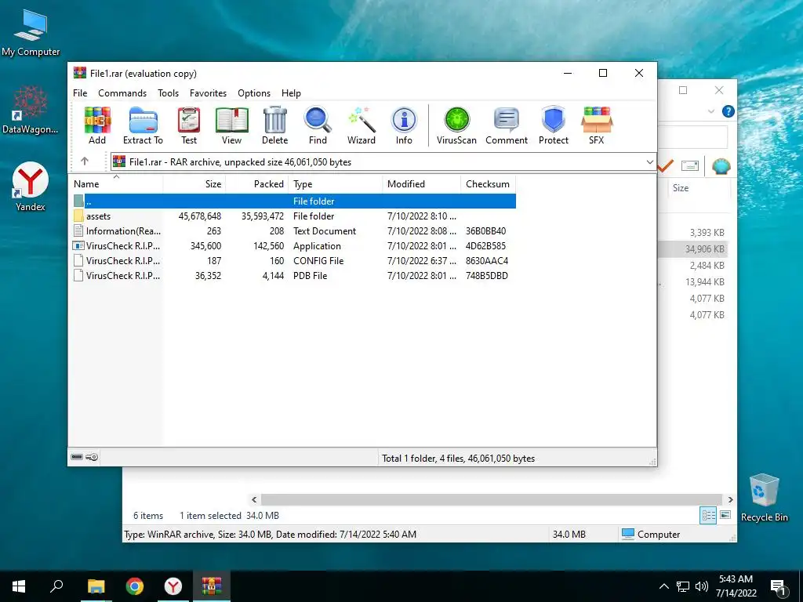This screenshot has height=602, width=803.
Task: Open taskbar search magnifier
Action: (56, 586)
